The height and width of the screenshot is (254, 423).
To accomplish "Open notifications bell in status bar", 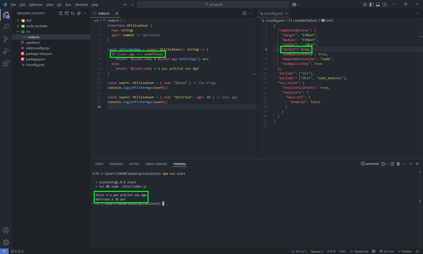I will (x=417, y=251).
